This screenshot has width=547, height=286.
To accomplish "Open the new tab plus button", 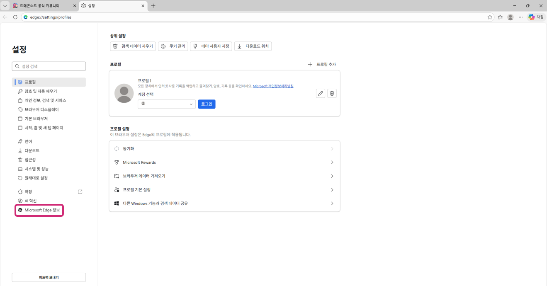I will coord(153,6).
